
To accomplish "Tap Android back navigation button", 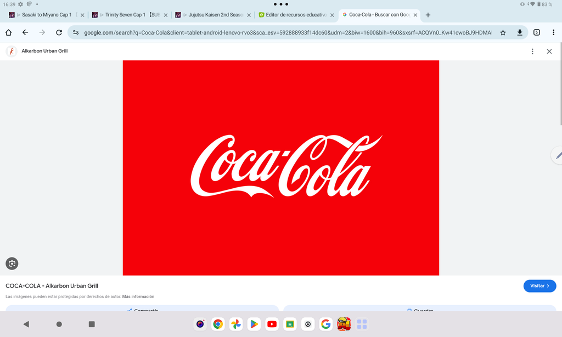I will 26,324.
